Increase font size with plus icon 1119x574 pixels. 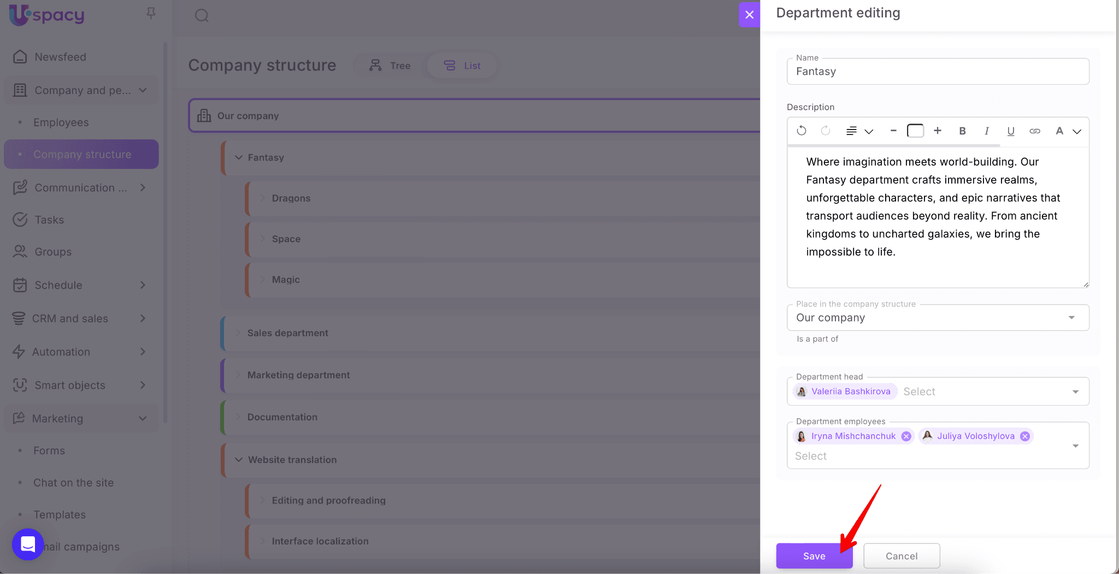tap(938, 131)
